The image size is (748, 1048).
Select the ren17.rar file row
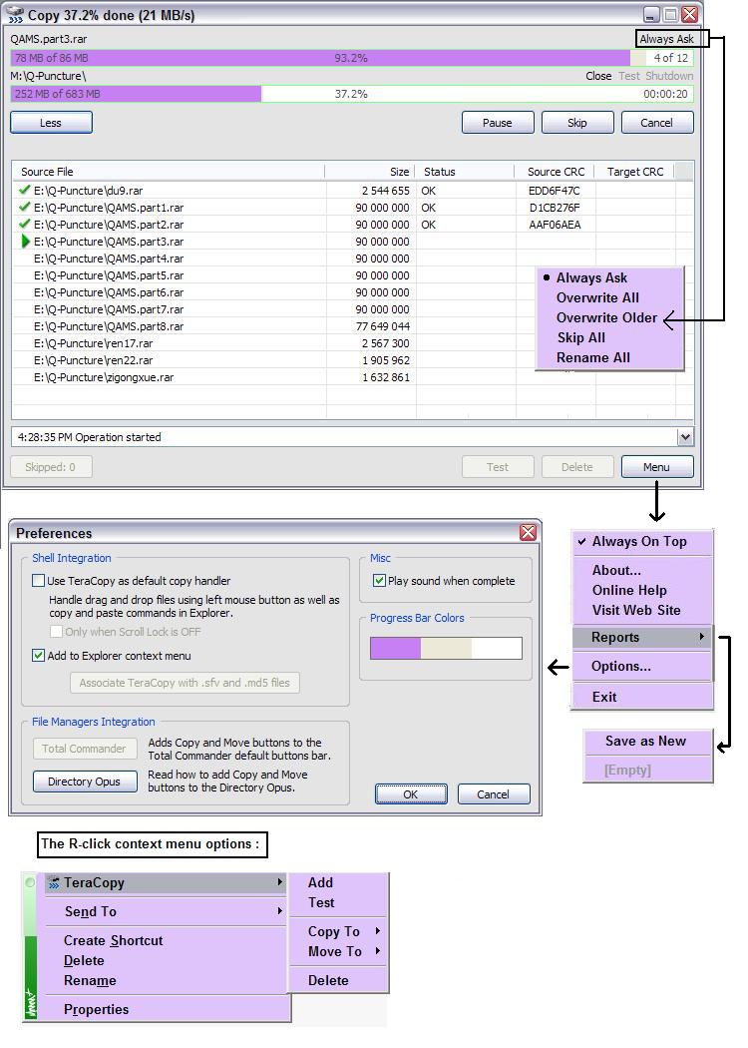click(353, 343)
